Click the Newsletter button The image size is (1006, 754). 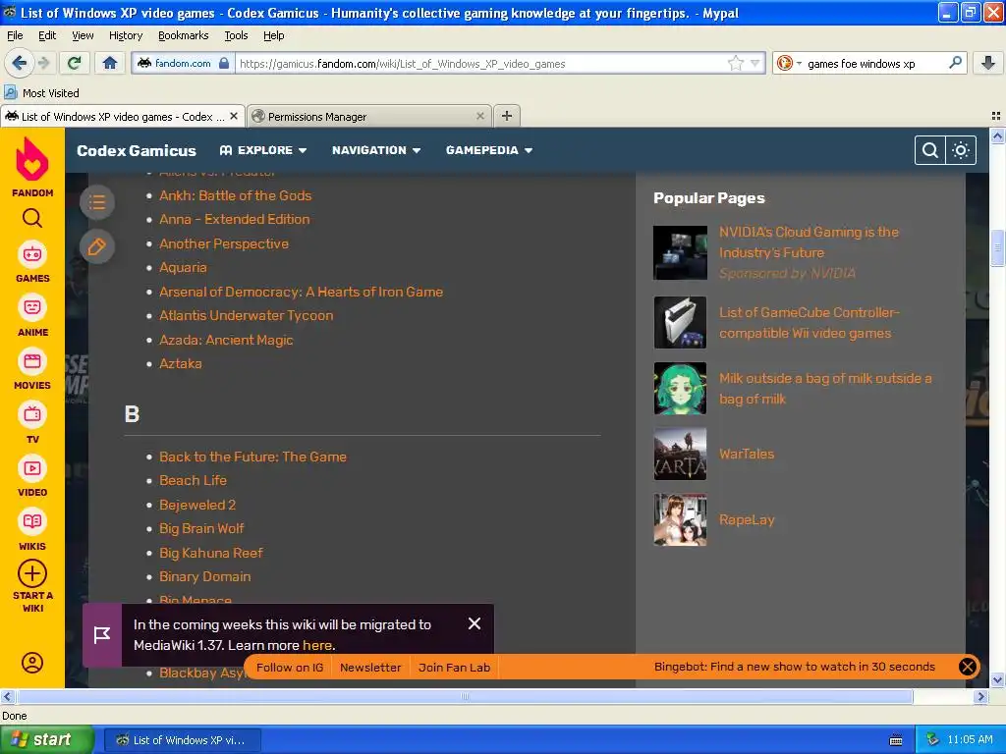[370, 667]
